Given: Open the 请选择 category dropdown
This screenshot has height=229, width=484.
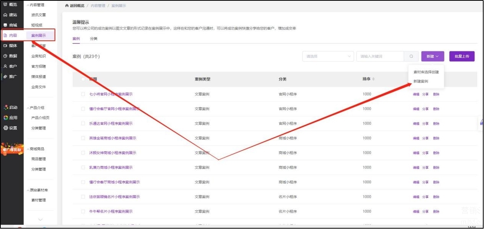Looking at the screenshot, I should 328,56.
